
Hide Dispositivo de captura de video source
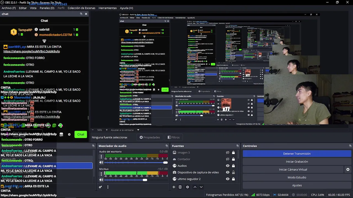click(228, 172)
